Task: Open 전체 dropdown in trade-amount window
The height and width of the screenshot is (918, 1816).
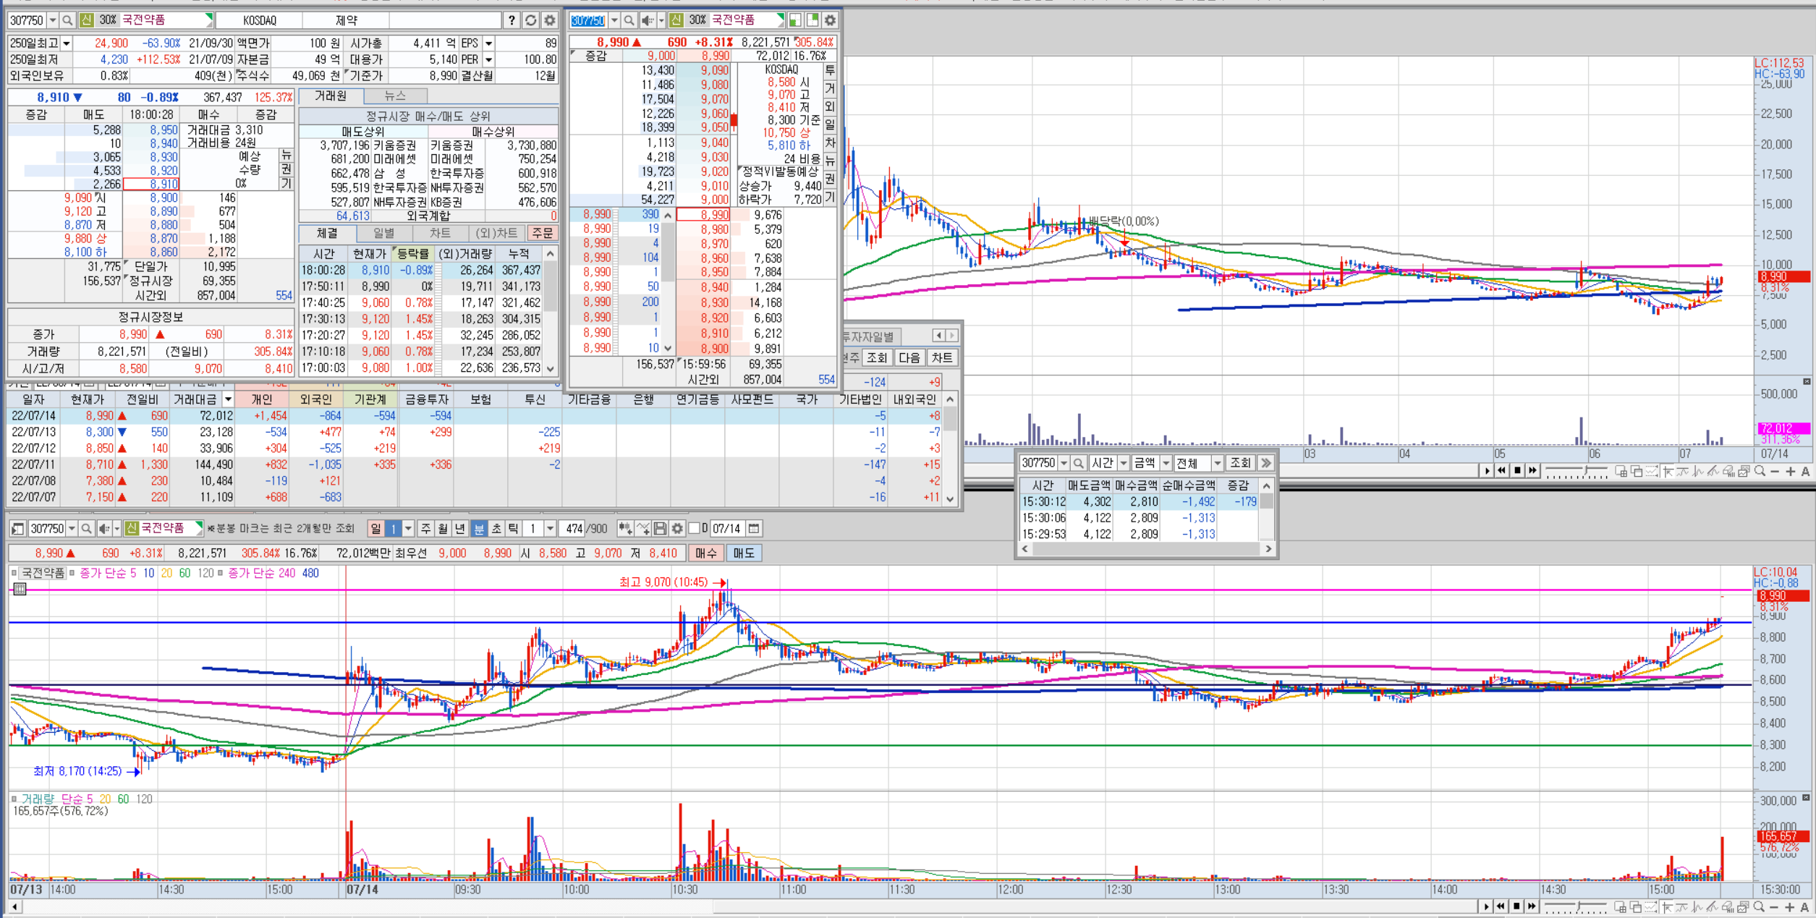Action: click(1217, 463)
